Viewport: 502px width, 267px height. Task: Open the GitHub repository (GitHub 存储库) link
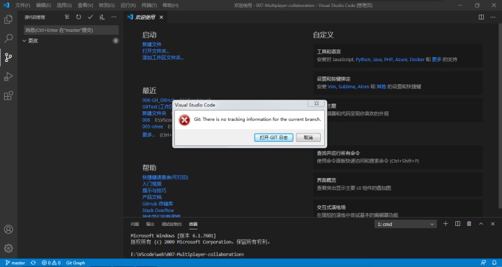(158, 204)
